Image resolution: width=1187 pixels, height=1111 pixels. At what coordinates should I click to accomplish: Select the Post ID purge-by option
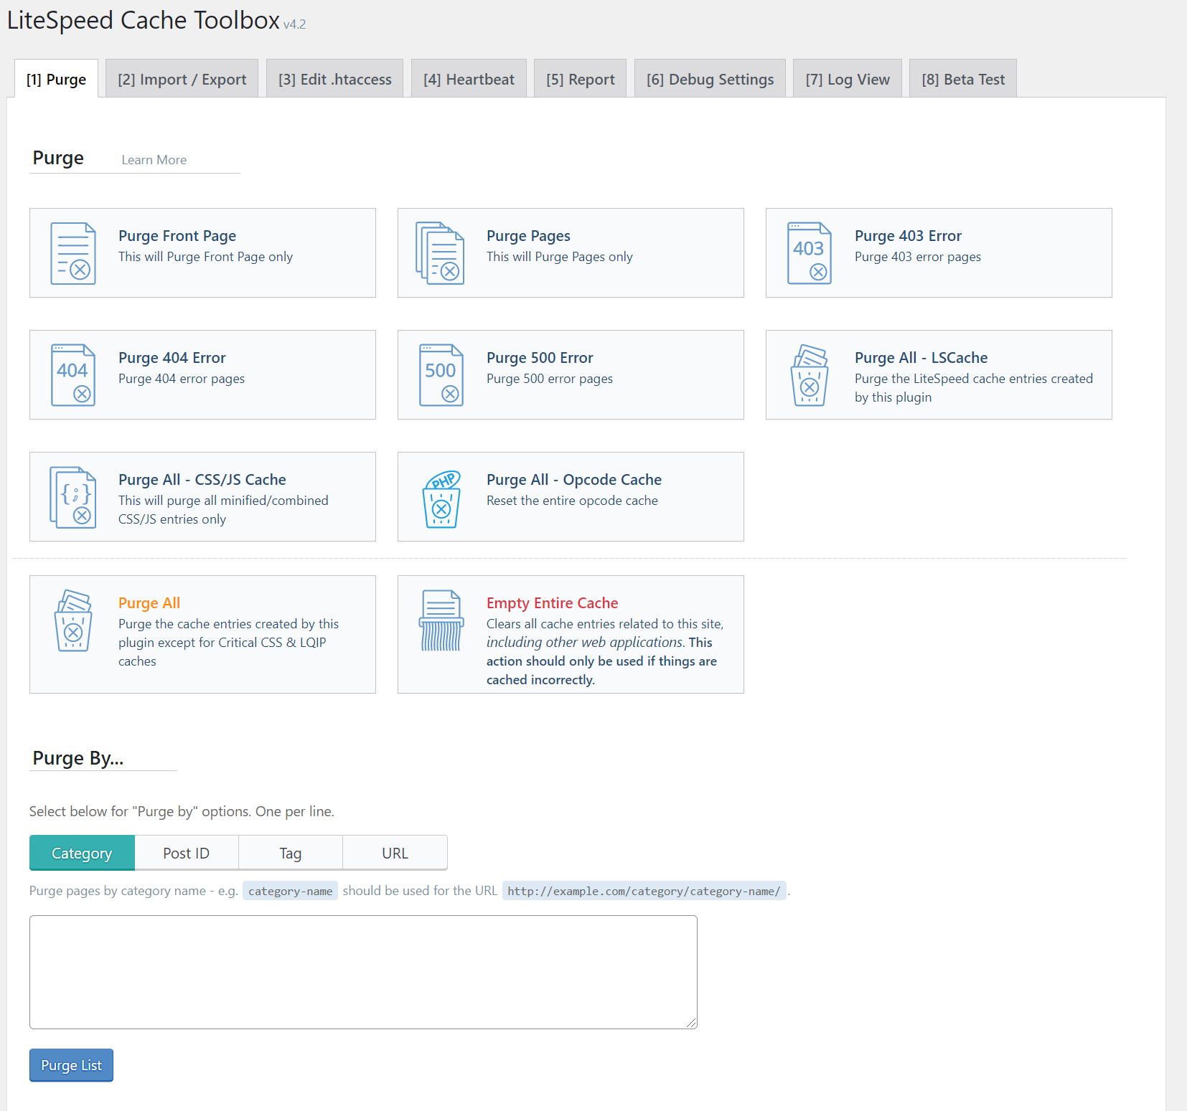pos(186,854)
